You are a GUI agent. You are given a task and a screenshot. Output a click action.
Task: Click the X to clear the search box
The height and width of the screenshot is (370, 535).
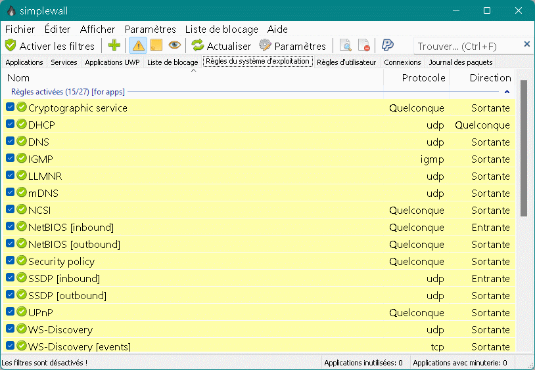[527, 44]
